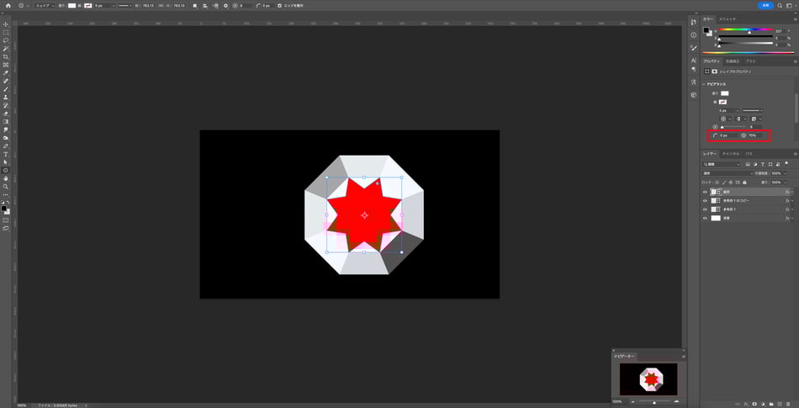Open the Path alignment icon in options bar
799x408 pixels.
pos(205,6)
